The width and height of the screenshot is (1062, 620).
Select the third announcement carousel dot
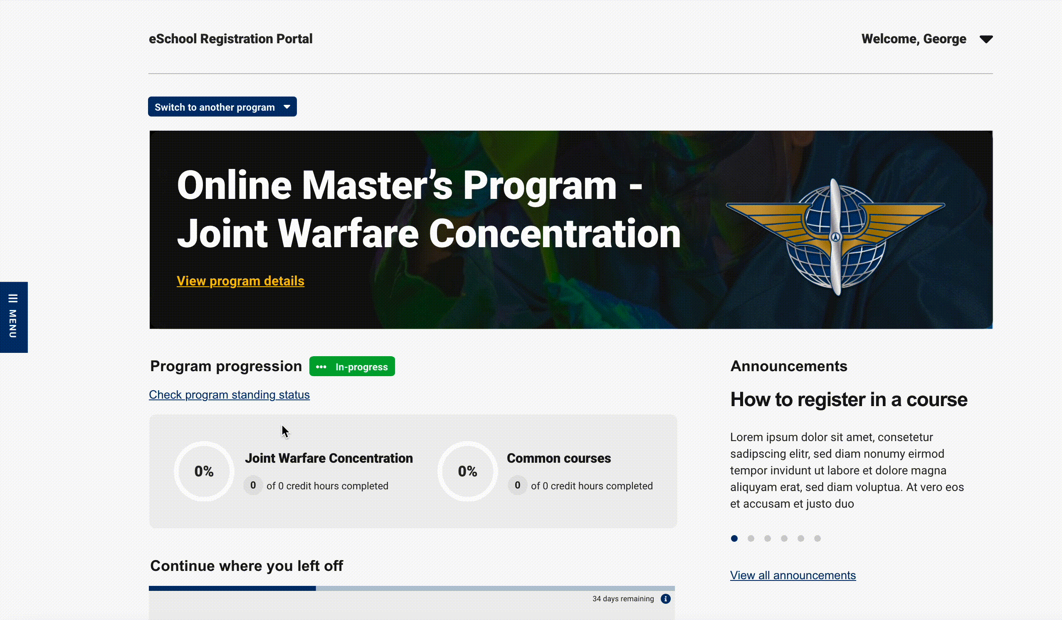[768, 538]
